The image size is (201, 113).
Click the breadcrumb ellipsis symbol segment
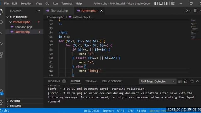click(x=92, y=17)
